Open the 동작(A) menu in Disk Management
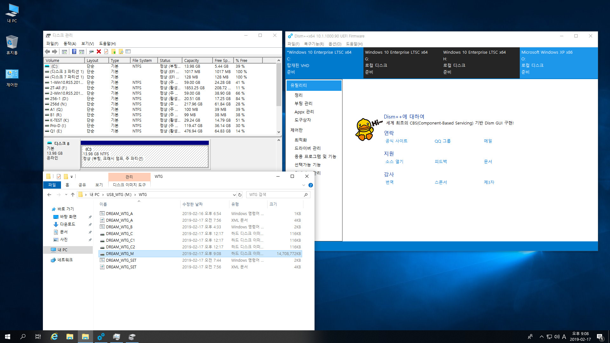This screenshot has height=343, width=610. coord(70,44)
